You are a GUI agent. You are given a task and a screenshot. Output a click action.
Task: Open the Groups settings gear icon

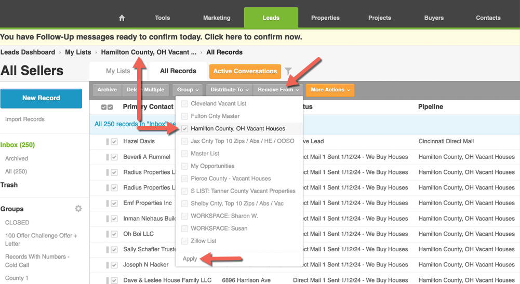(78, 209)
